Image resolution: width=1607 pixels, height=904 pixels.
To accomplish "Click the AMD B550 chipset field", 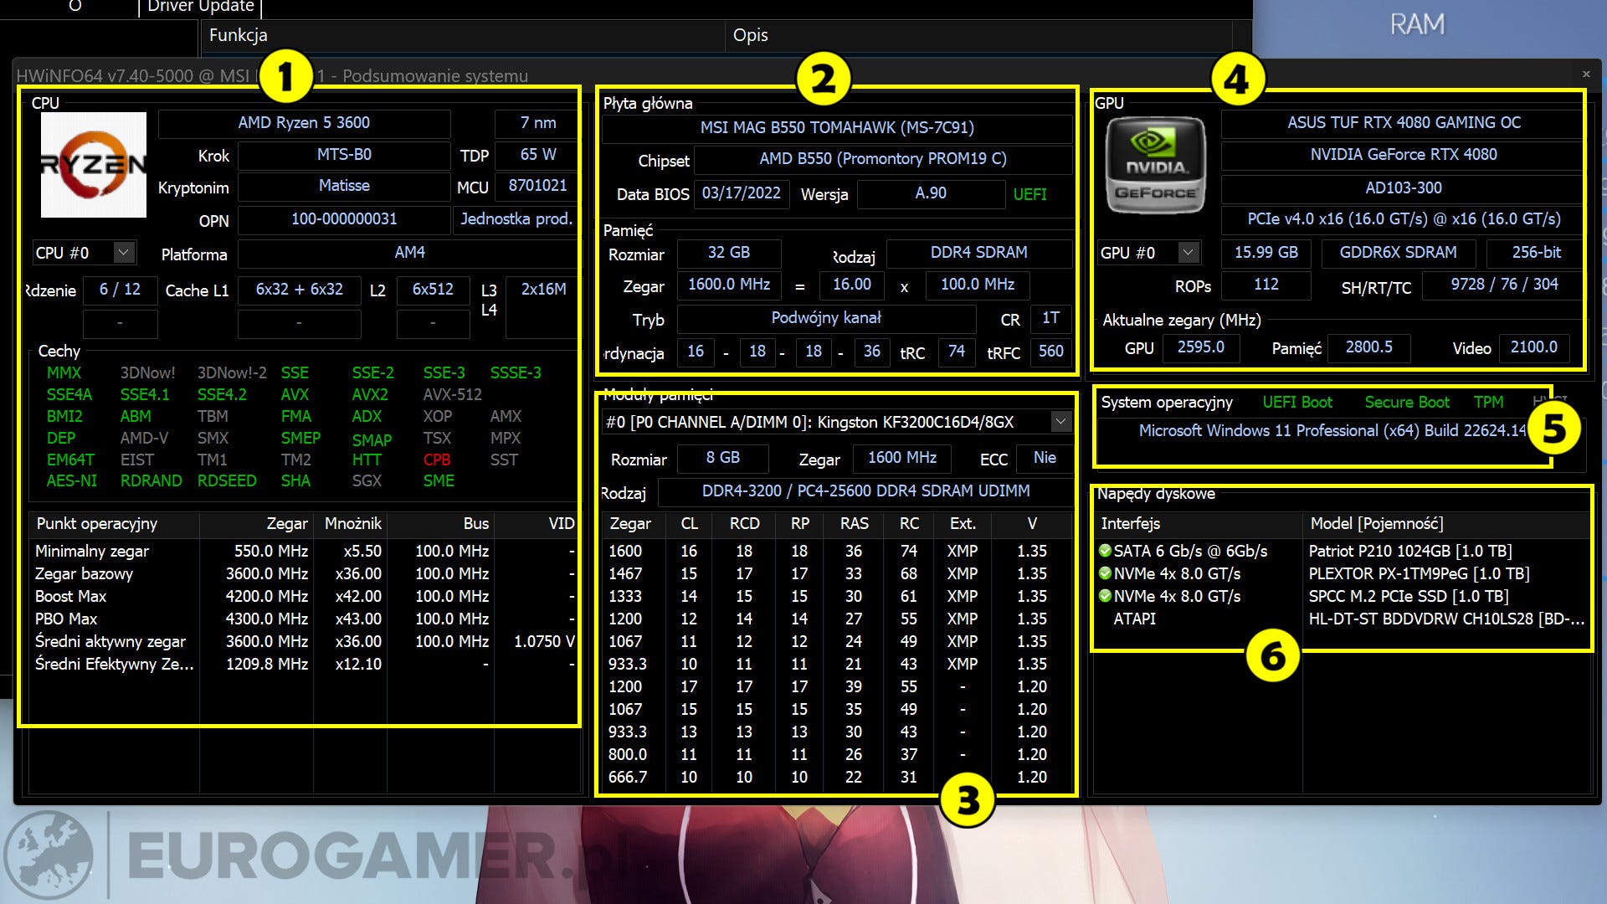I will [x=883, y=159].
